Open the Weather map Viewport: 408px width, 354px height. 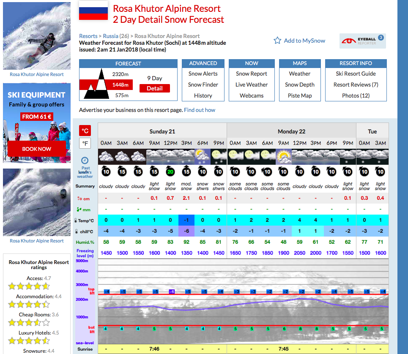point(300,74)
